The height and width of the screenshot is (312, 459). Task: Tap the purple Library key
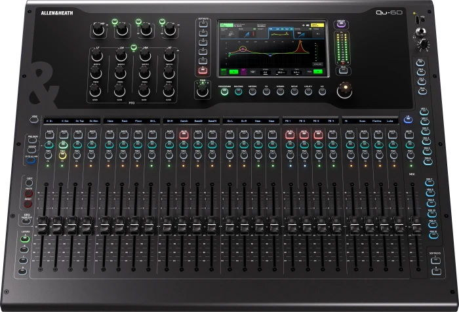point(341,24)
